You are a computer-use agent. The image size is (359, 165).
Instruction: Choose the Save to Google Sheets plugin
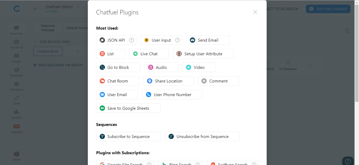[x=128, y=108]
